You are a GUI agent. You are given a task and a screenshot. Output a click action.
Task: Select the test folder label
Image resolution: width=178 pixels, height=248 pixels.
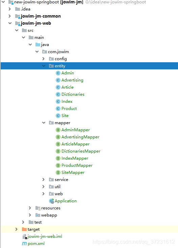point(38,222)
